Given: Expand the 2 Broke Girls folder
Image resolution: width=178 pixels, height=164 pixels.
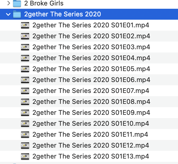Looking at the screenshot, I should coord(8,4).
